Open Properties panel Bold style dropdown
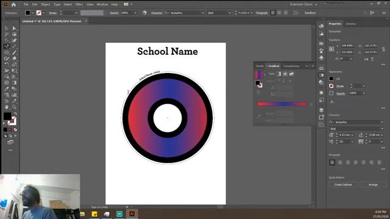 click(x=382, y=128)
